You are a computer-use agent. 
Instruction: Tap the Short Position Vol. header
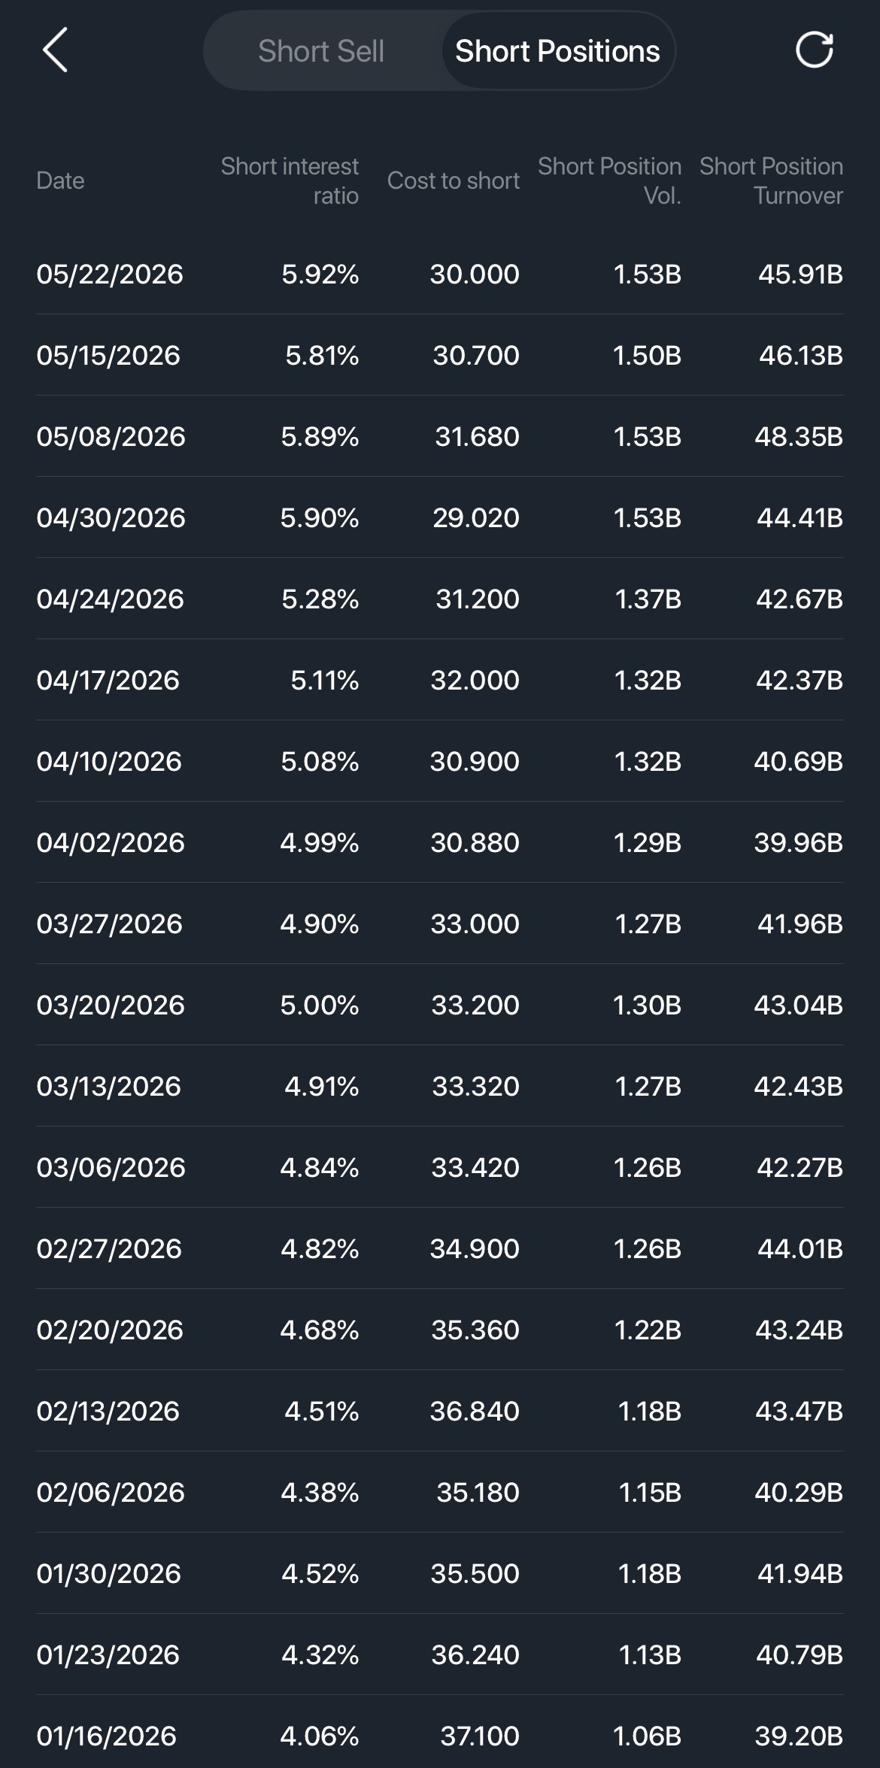609,180
